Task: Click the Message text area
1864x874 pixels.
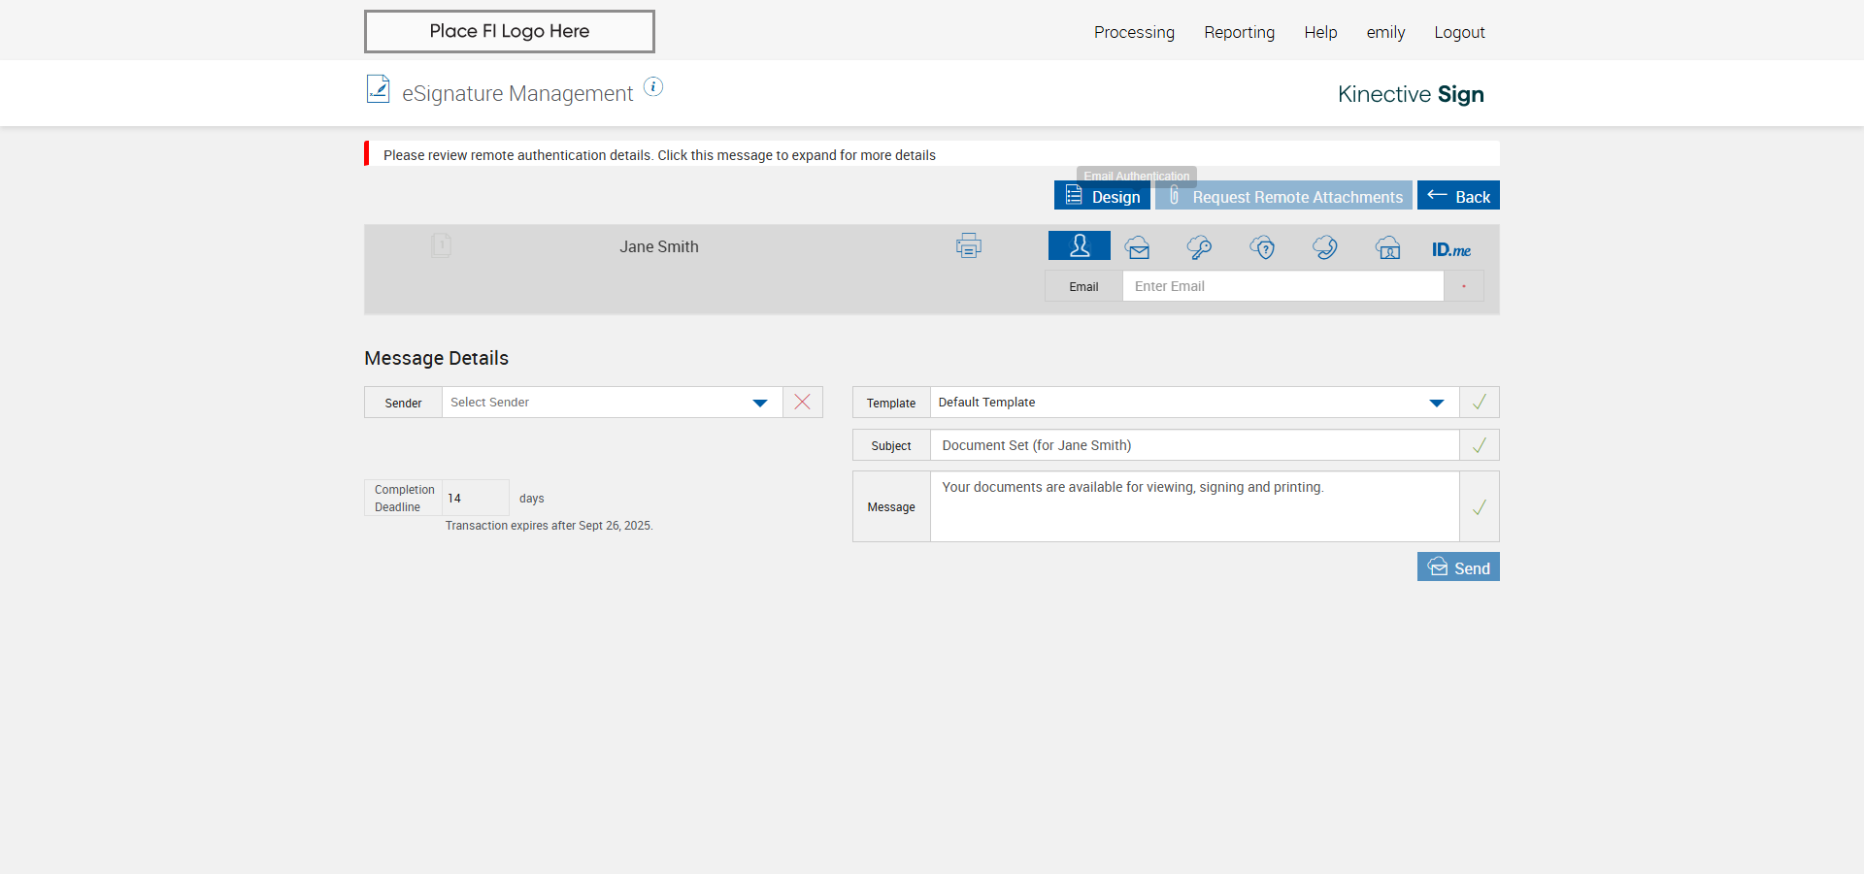Action: [1194, 506]
